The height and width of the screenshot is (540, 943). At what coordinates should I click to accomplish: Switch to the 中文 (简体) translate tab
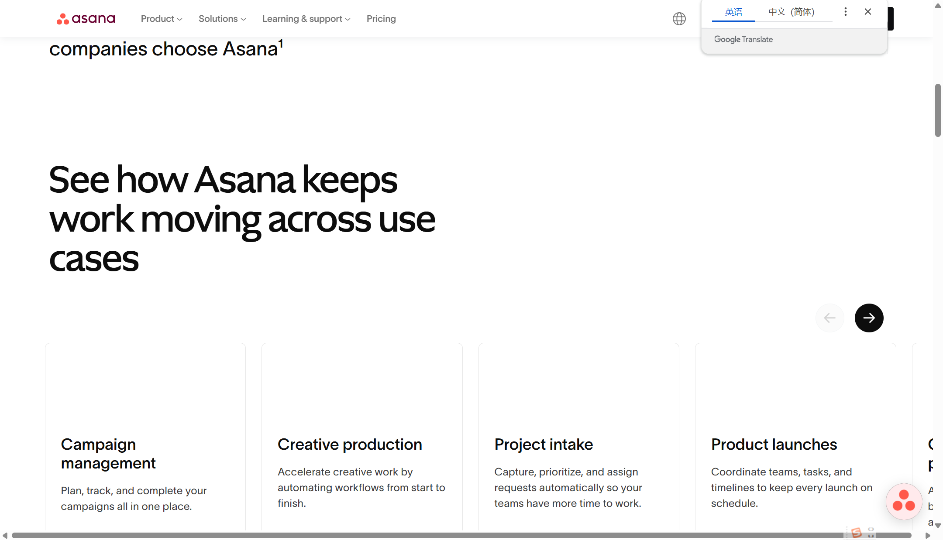coord(791,12)
